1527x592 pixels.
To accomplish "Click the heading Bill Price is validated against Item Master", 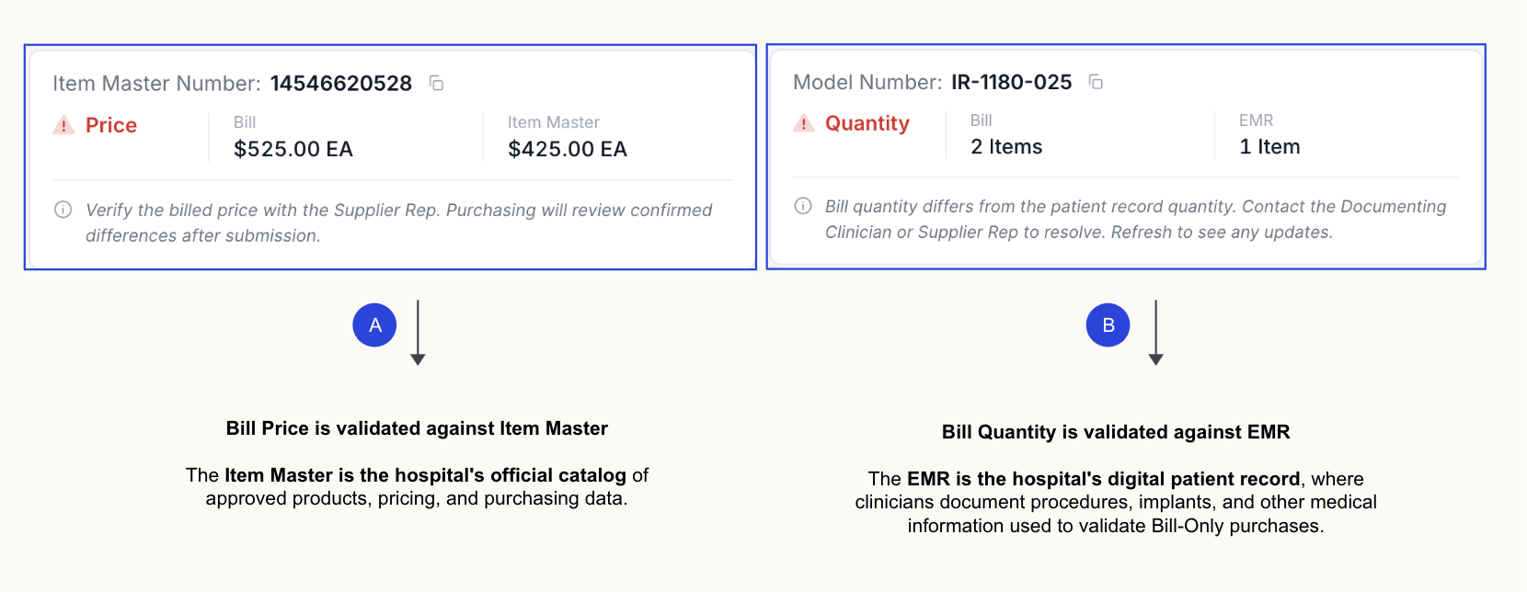I will (x=417, y=428).
